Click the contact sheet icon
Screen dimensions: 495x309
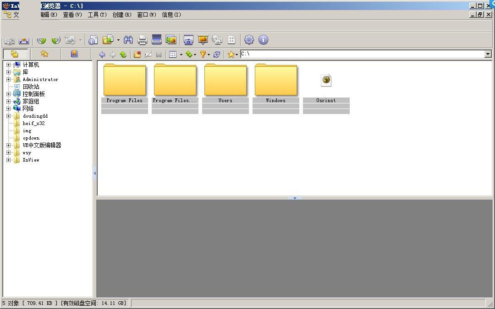click(231, 40)
